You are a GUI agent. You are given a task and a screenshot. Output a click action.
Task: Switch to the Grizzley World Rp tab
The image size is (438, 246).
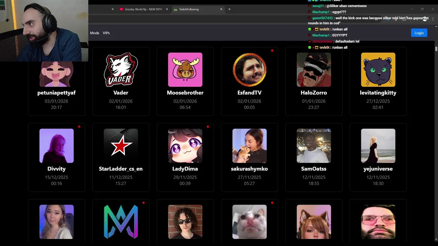[144, 9]
